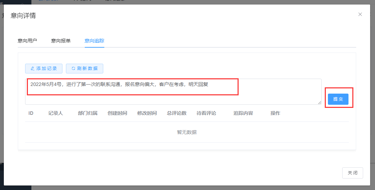Switch to the 意向用户 tab
The height and width of the screenshot is (190, 375).
[x=27, y=41]
